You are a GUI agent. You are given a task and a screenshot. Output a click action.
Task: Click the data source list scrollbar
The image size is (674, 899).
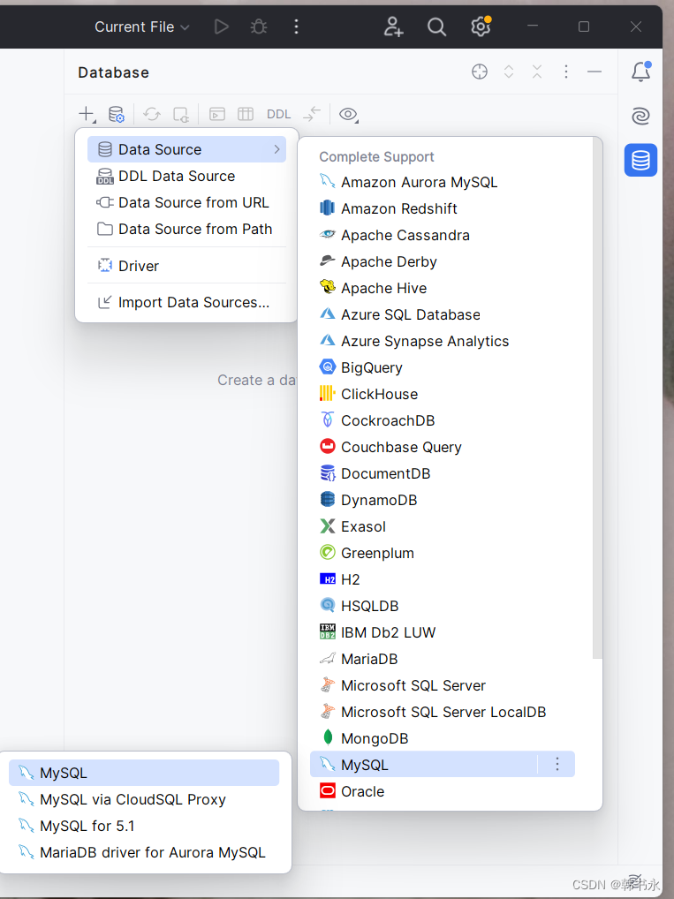tap(597, 398)
